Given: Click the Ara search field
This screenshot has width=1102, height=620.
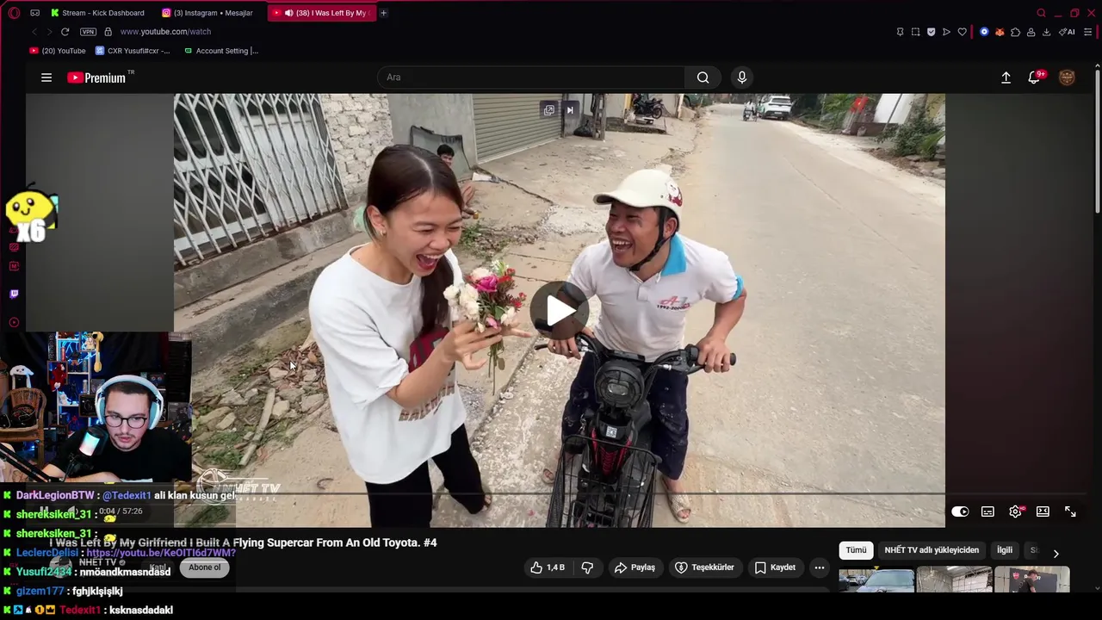Looking at the screenshot, I should click(531, 77).
